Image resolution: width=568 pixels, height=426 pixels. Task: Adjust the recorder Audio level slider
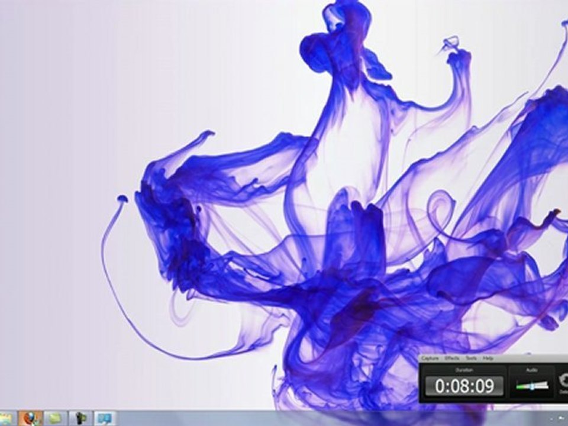point(532,386)
